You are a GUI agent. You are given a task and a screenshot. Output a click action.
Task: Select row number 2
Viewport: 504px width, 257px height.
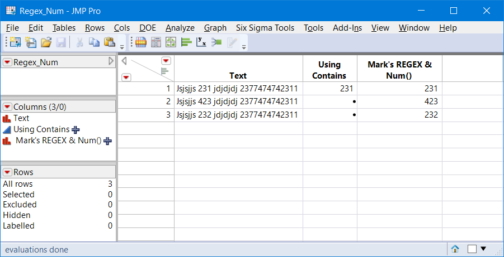146,101
